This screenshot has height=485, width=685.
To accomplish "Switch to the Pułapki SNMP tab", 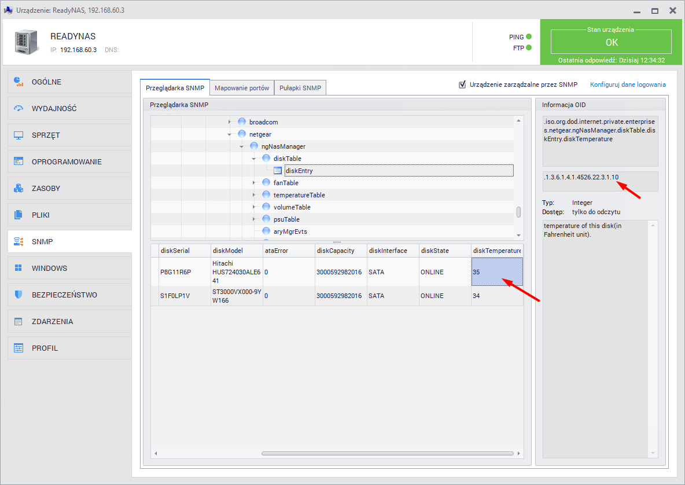I will click(x=300, y=89).
